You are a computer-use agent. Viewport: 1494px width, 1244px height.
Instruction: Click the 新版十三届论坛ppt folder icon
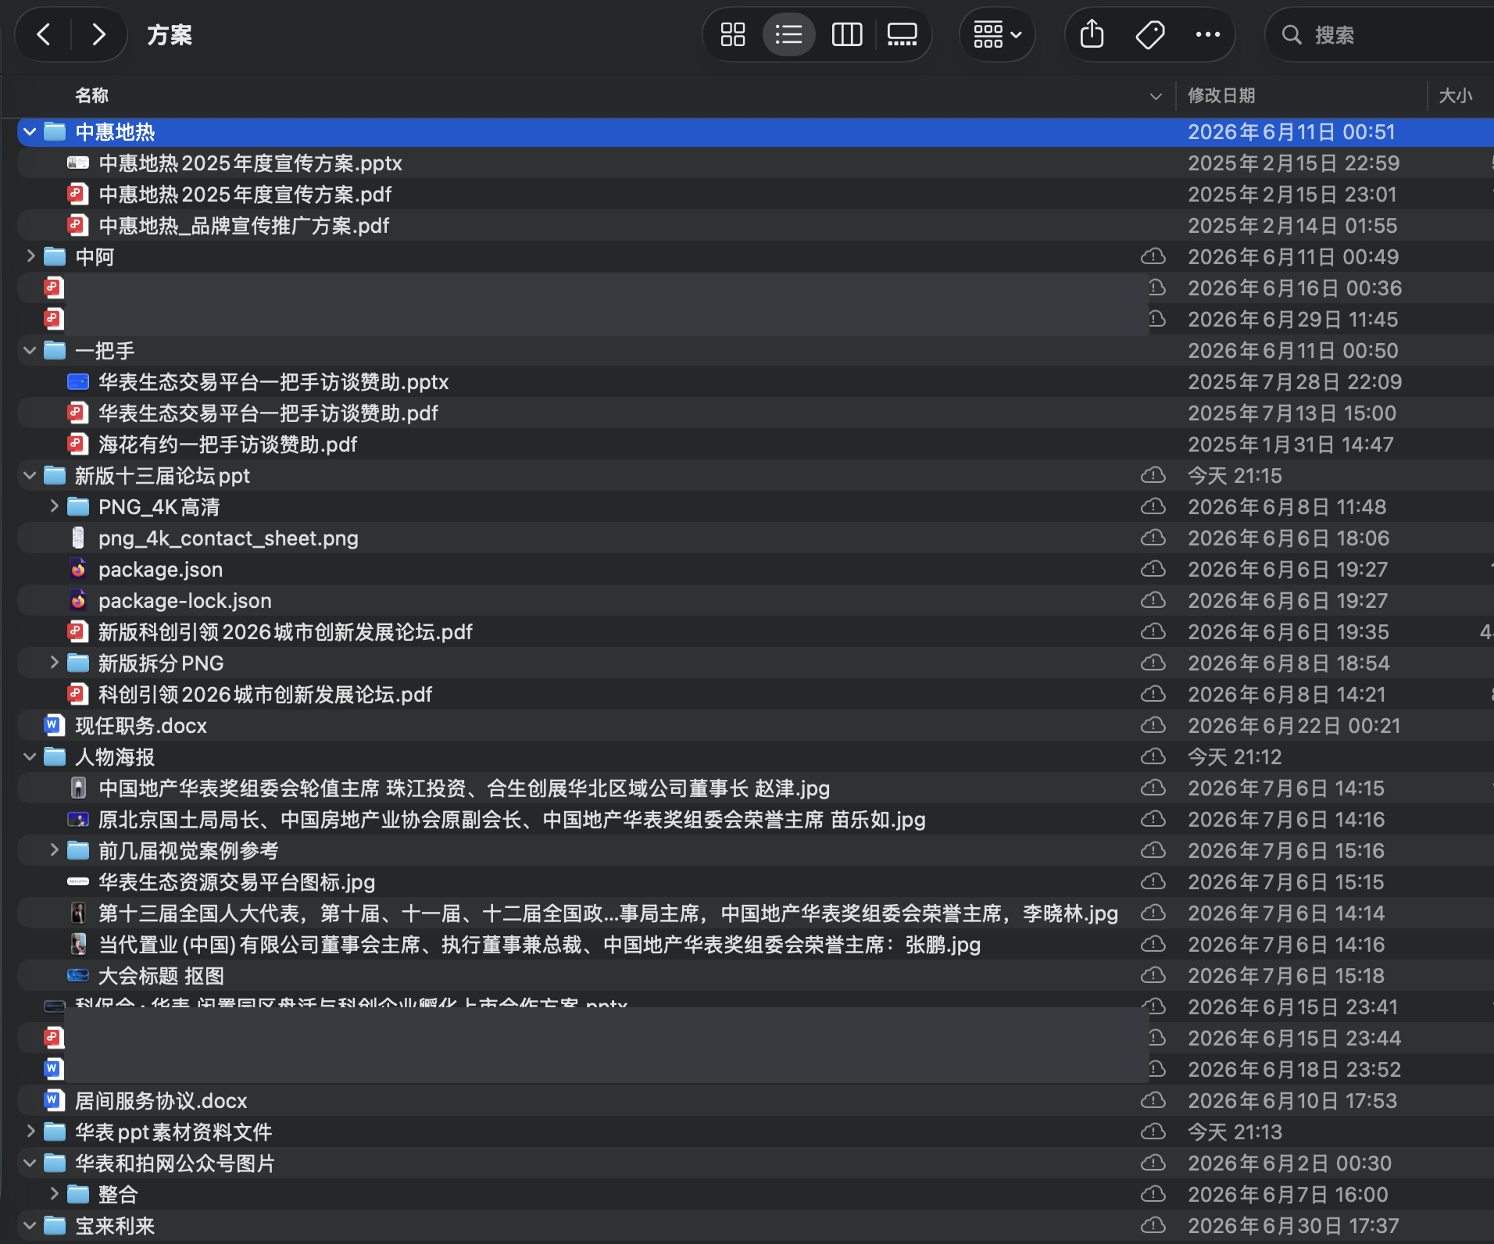[x=55, y=475]
